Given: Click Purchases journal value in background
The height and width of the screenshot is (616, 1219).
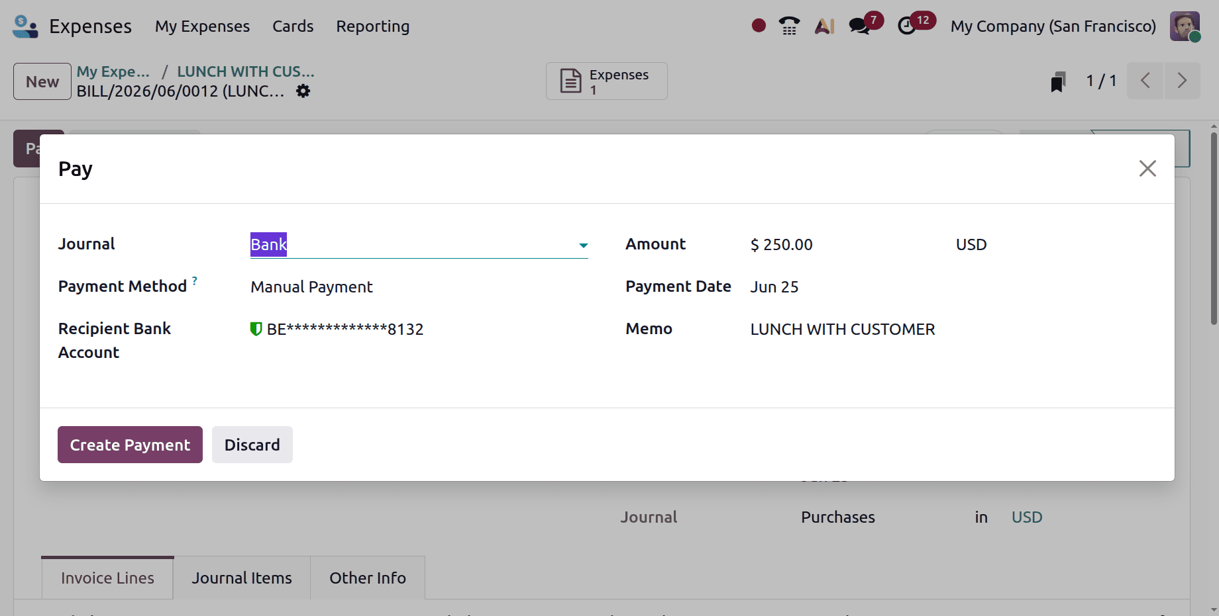Looking at the screenshot, I should click(838, 517).
